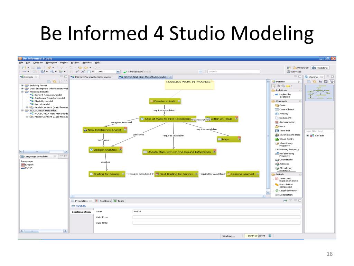The width and height of the screenshot is (354, 266).
Task: Open the Diagram menu
Action: point(38,63)
